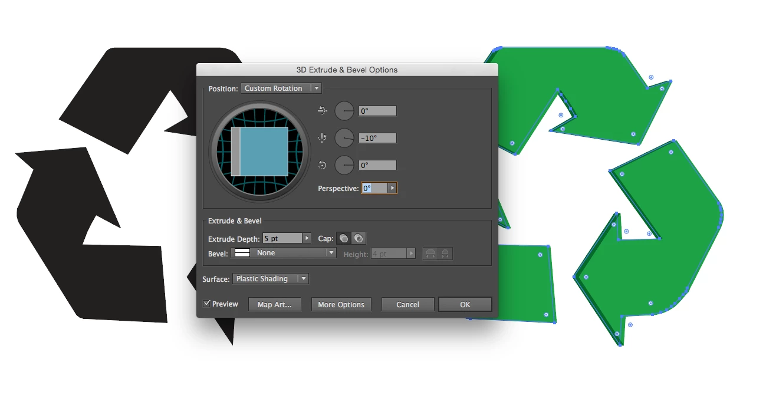Open the Position preset dropdown
Viewport: 766px width, 408px height.
pyautogui.click(x=281, y=88)
